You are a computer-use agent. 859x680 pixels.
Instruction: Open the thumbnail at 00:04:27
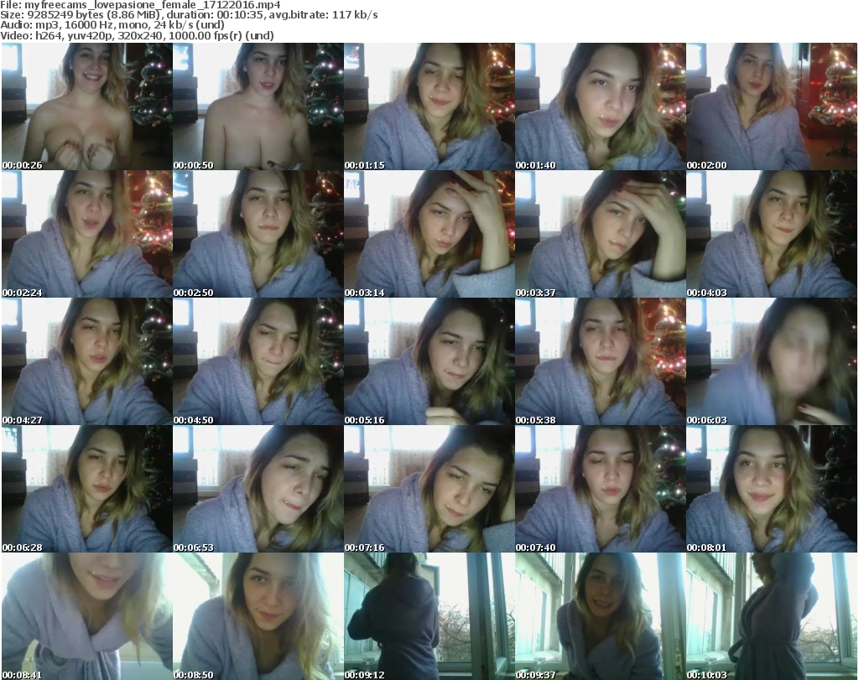click(86, 362)
